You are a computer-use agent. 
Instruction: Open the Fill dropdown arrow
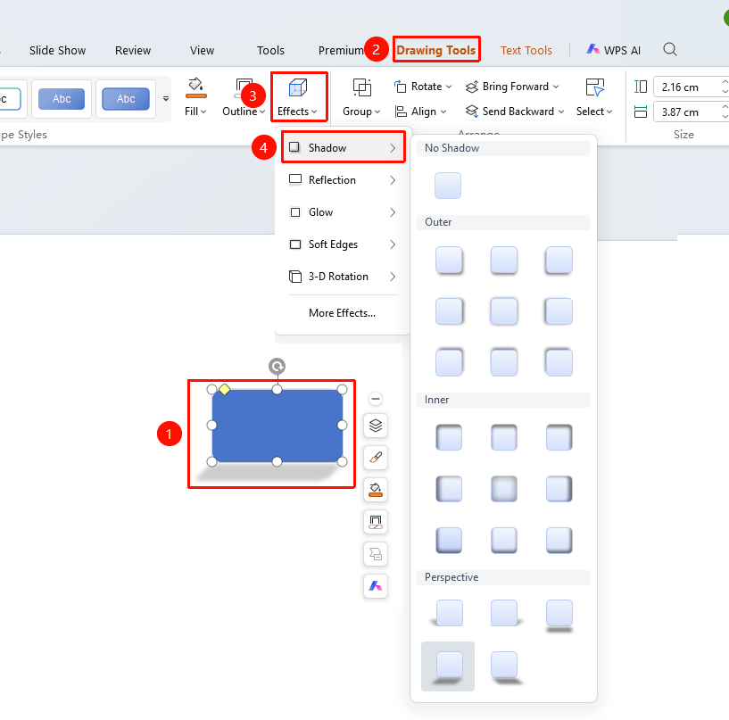tap(203, 112)
